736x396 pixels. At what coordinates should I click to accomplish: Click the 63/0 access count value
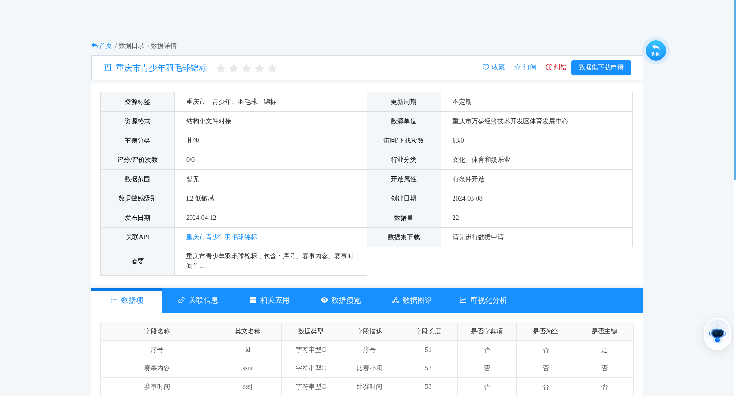[458, 141]
